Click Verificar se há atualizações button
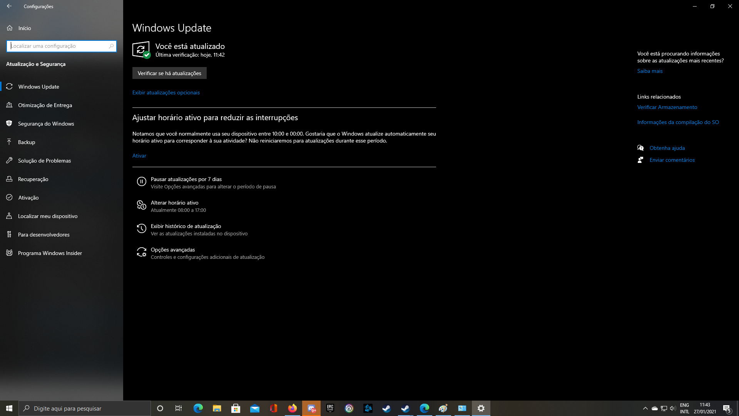739x416 pixels. click(169, 73)
